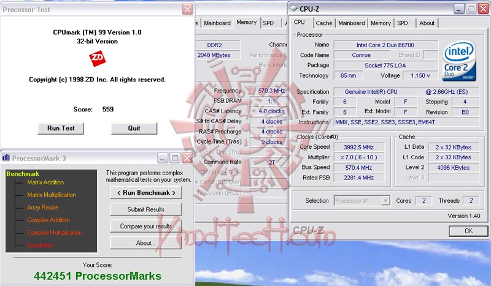The height and width of the screenshot is (286, 491).
Task: Close the Processor Test window
Action: coord(187,9)
